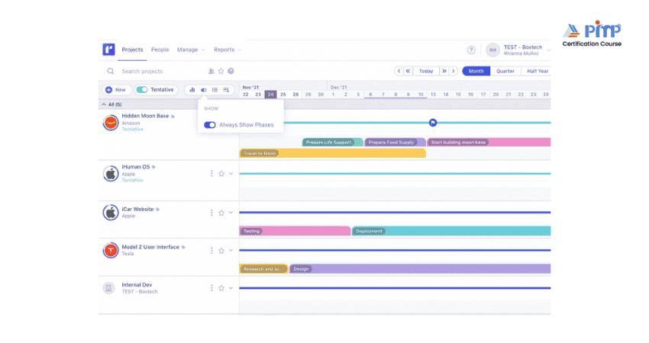
Task: Click the Runn app logo
Action: point(109,50)
